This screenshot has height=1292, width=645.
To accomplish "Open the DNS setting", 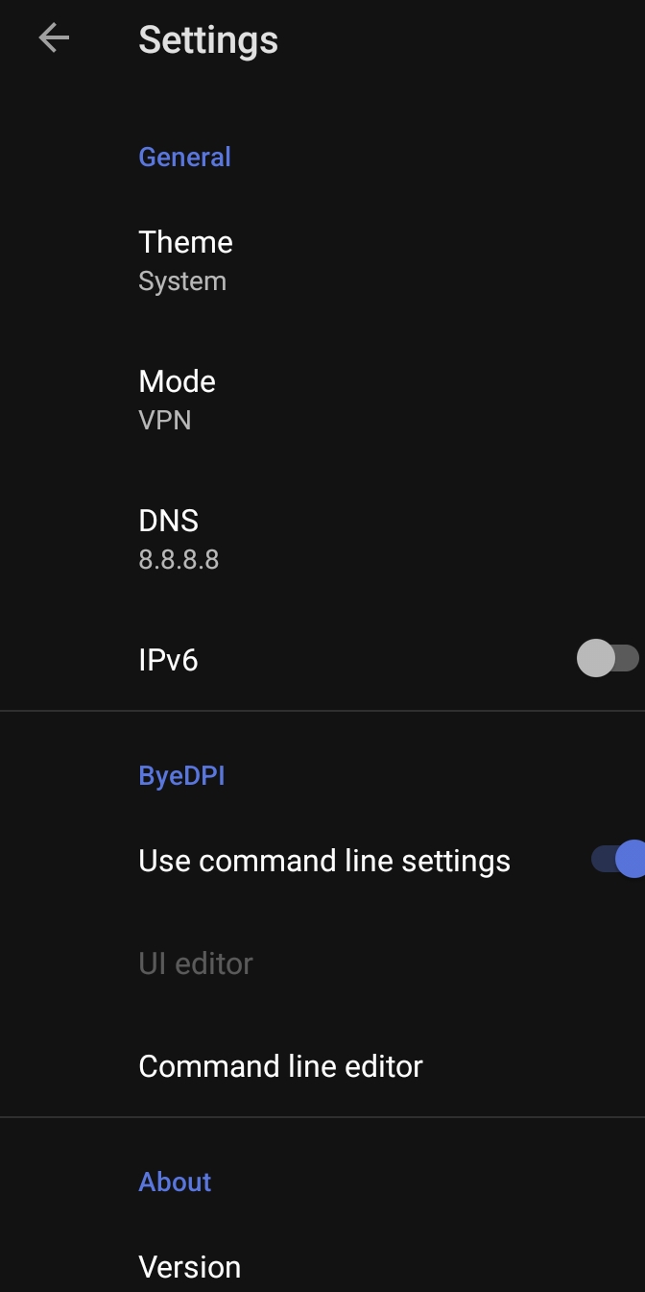I will (322, 539).
